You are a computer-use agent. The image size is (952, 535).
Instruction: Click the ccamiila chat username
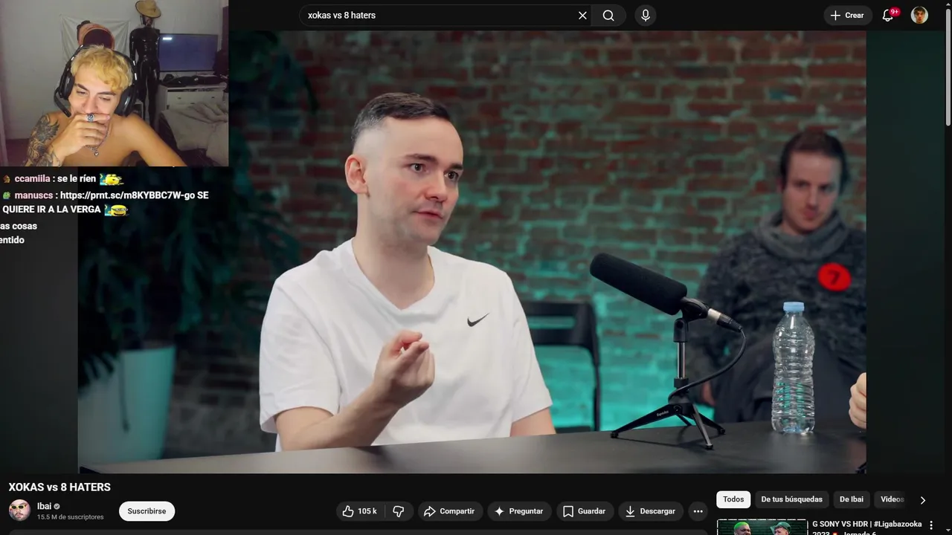pyautogui.click(x=32, y=179)
